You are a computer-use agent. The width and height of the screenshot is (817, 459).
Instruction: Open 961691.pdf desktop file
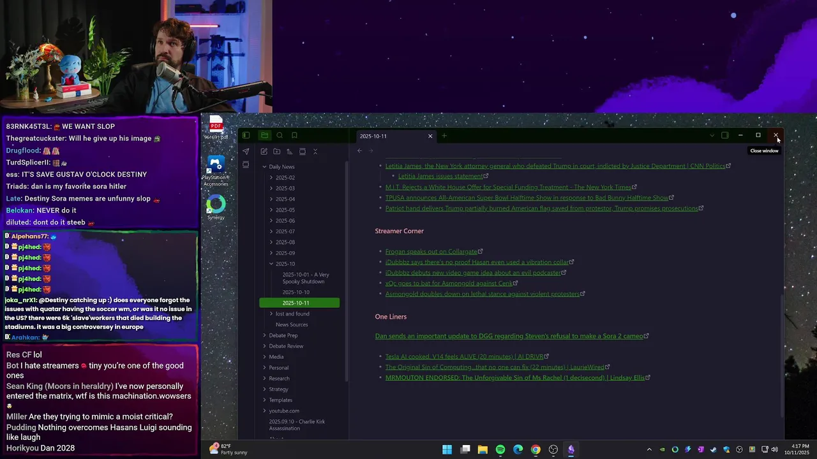click(216, 128)
